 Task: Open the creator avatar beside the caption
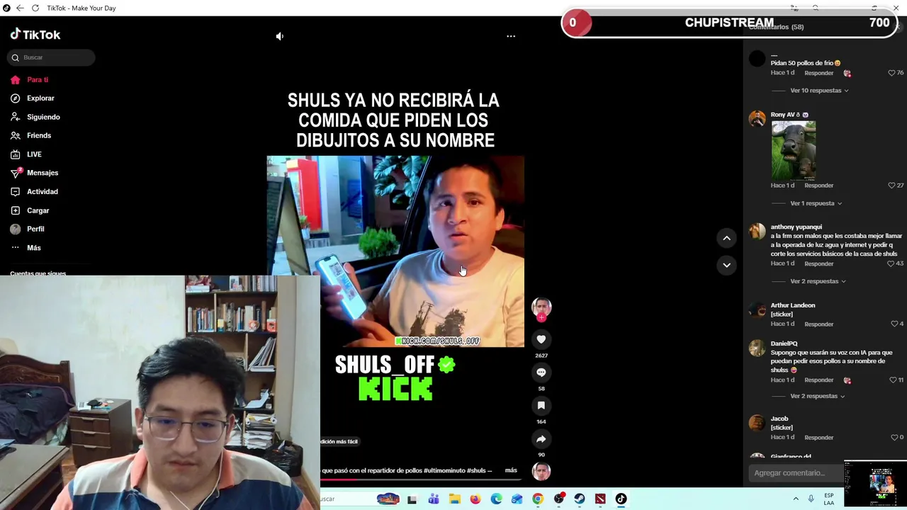click(541, 471)
